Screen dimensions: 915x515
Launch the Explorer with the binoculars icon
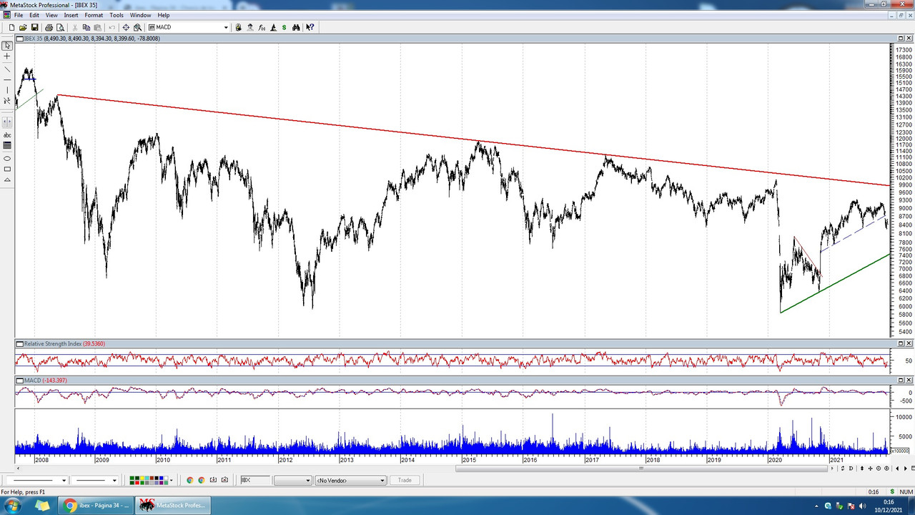coord(296,27)
